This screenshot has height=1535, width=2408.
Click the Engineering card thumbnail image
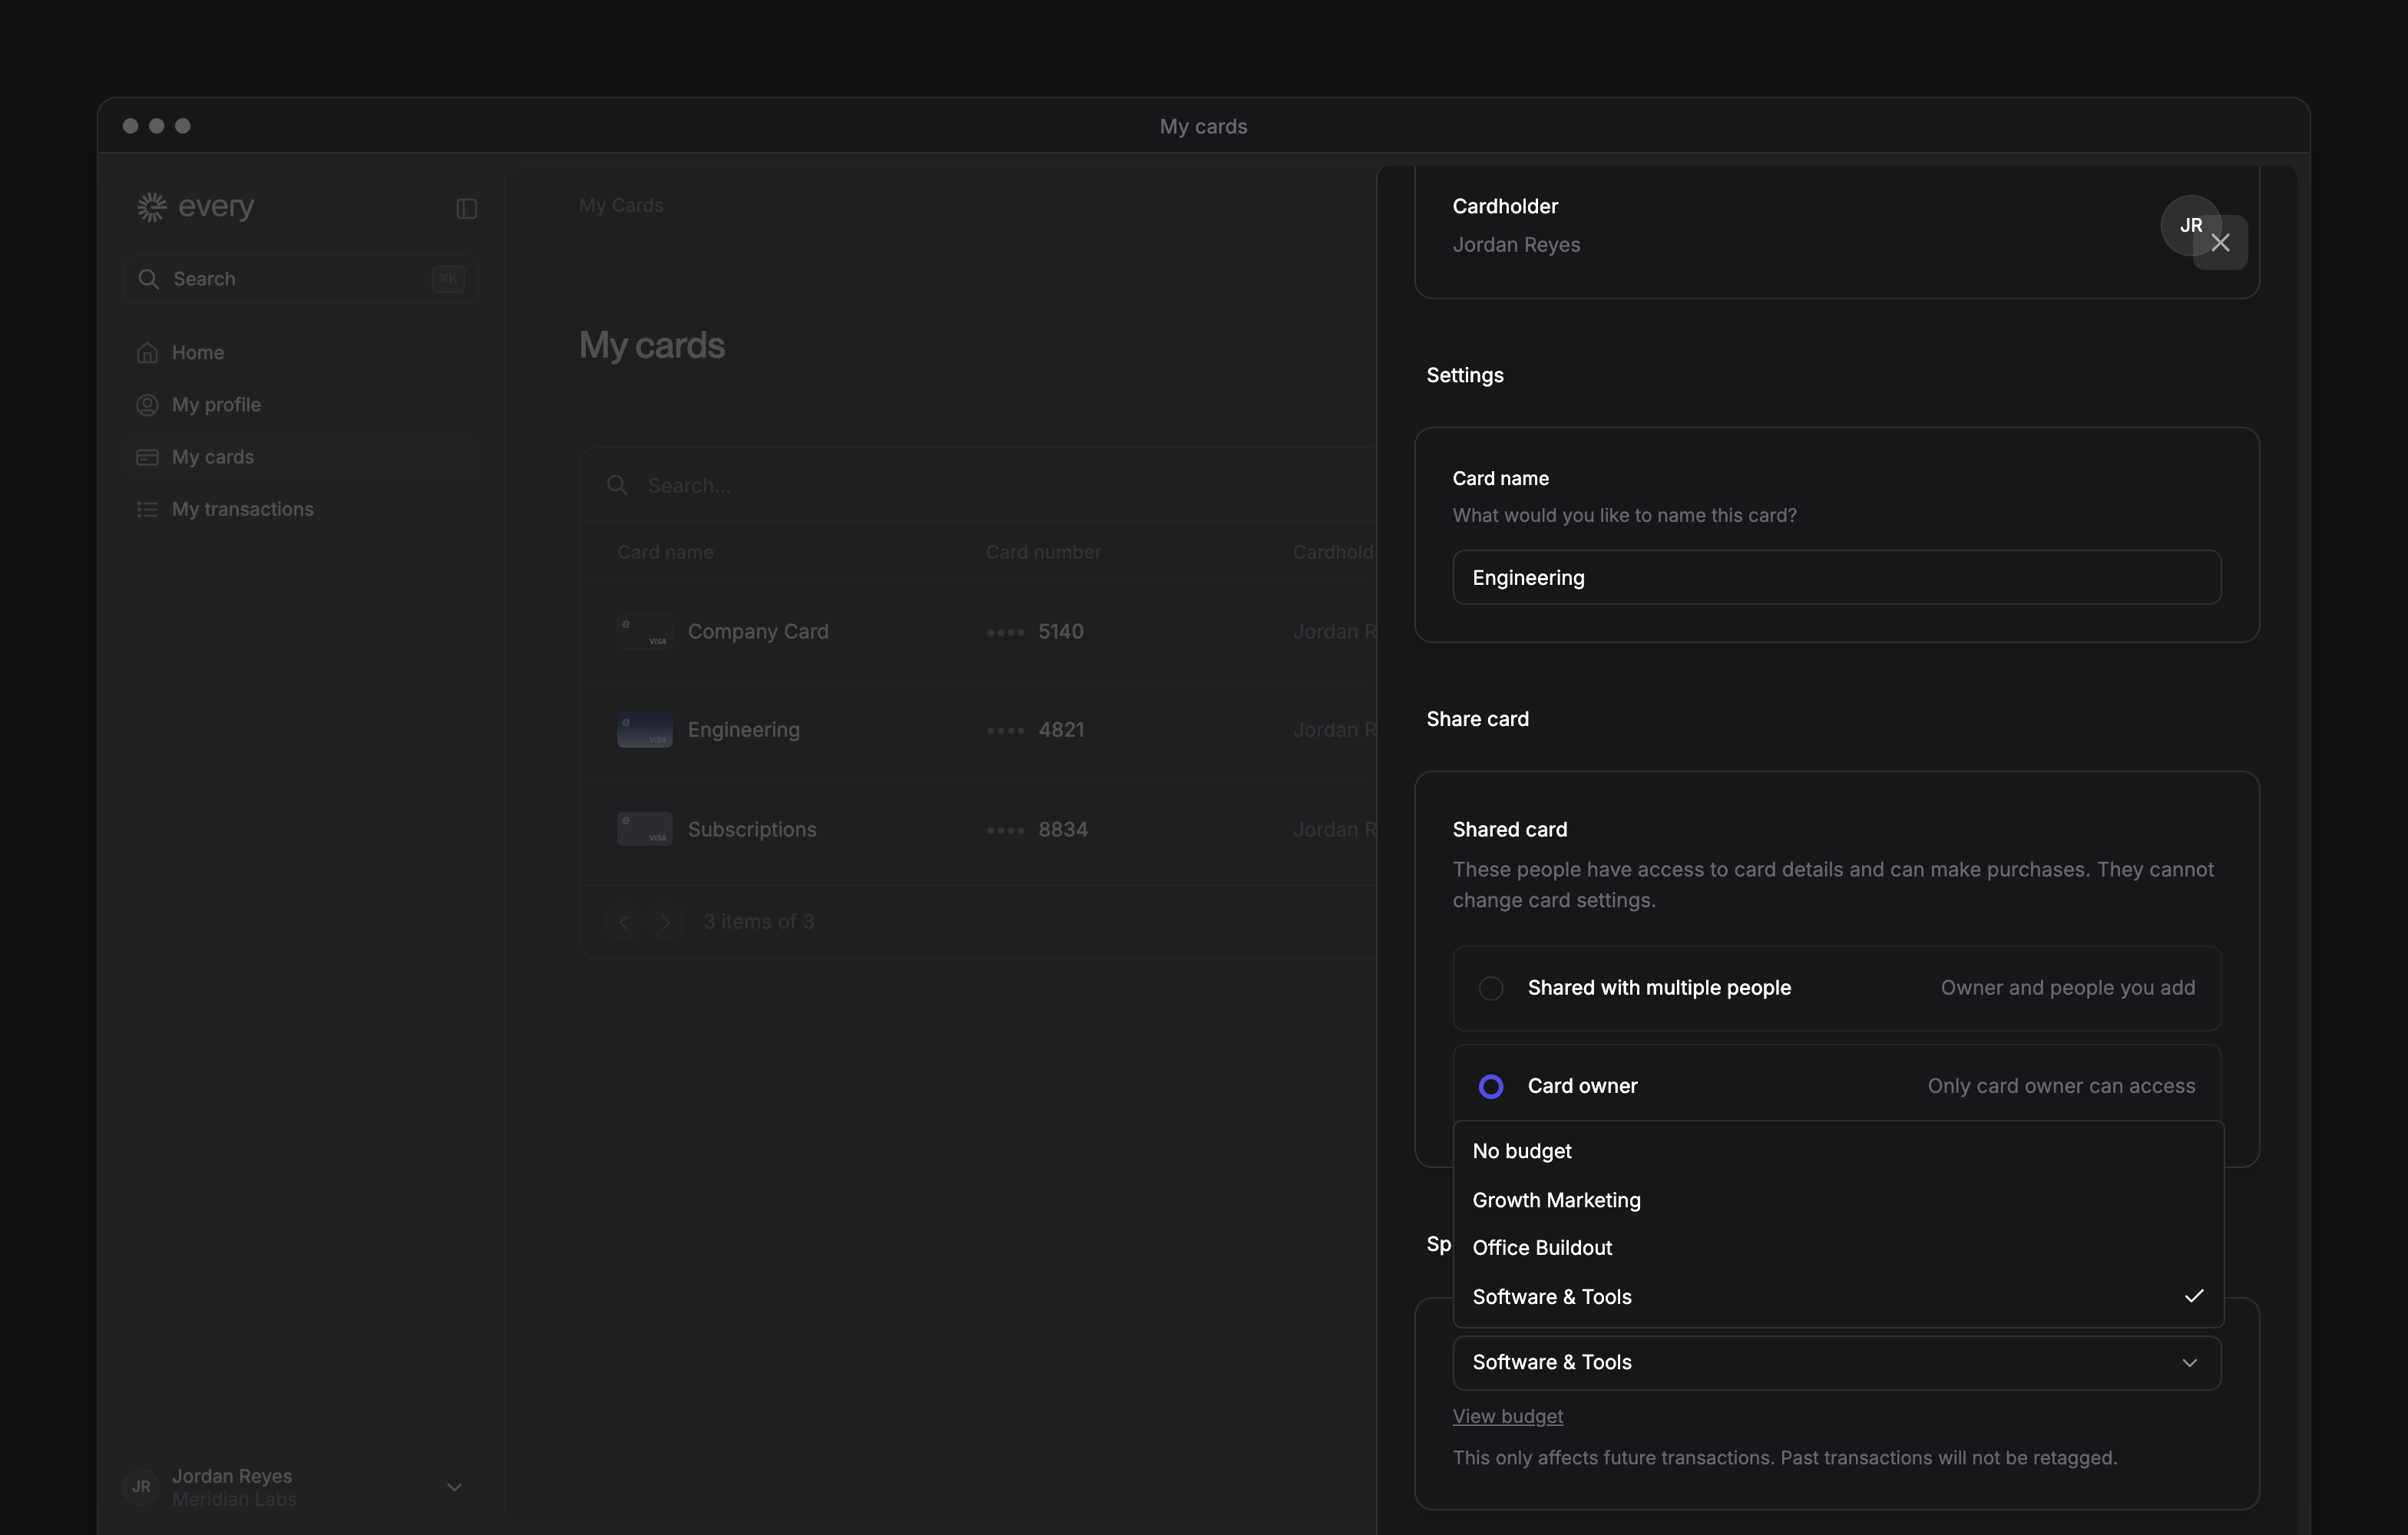point(644,730)
